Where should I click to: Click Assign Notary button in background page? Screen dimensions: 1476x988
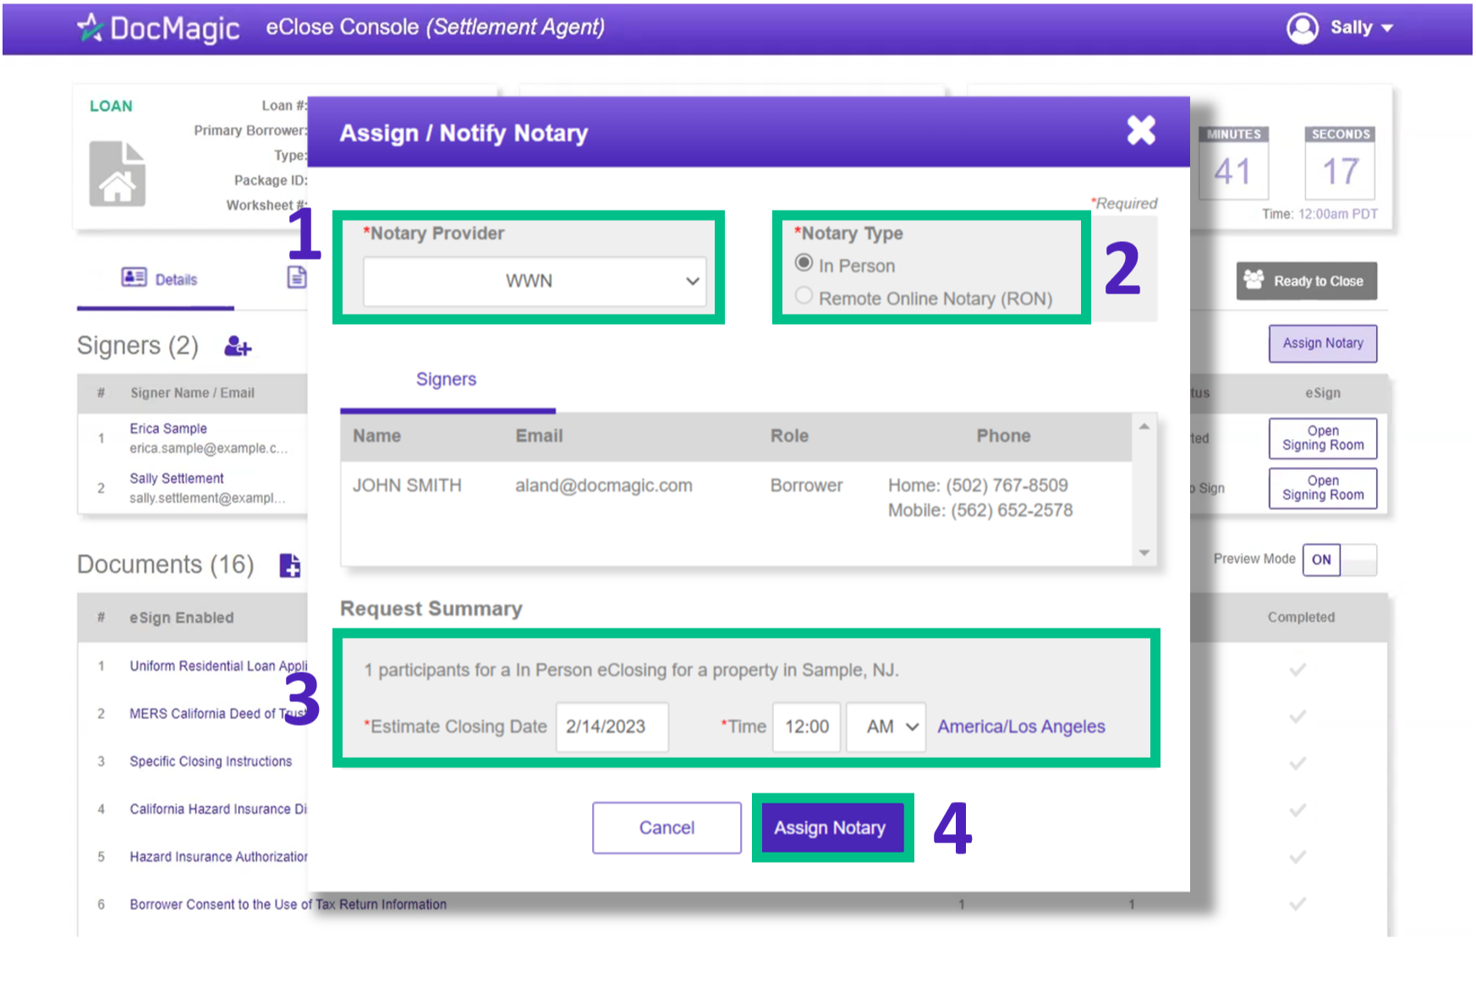tap(1323, 343)
